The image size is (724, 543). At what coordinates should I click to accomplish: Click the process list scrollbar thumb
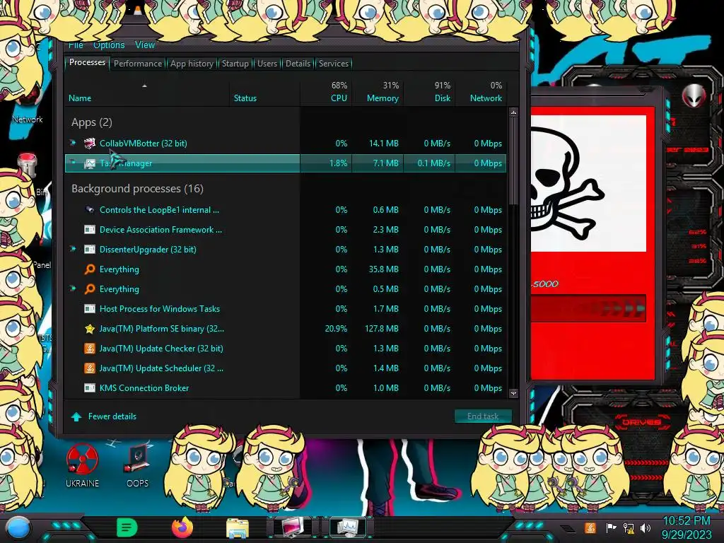pyautogui.click(x=513, y=160)
